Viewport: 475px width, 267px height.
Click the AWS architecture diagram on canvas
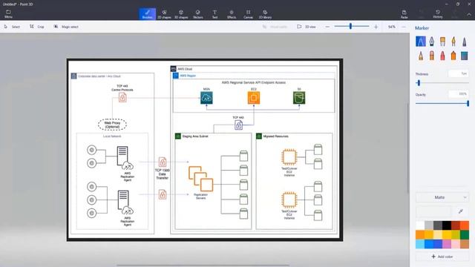pyautogui.click(x=205, y=150)
